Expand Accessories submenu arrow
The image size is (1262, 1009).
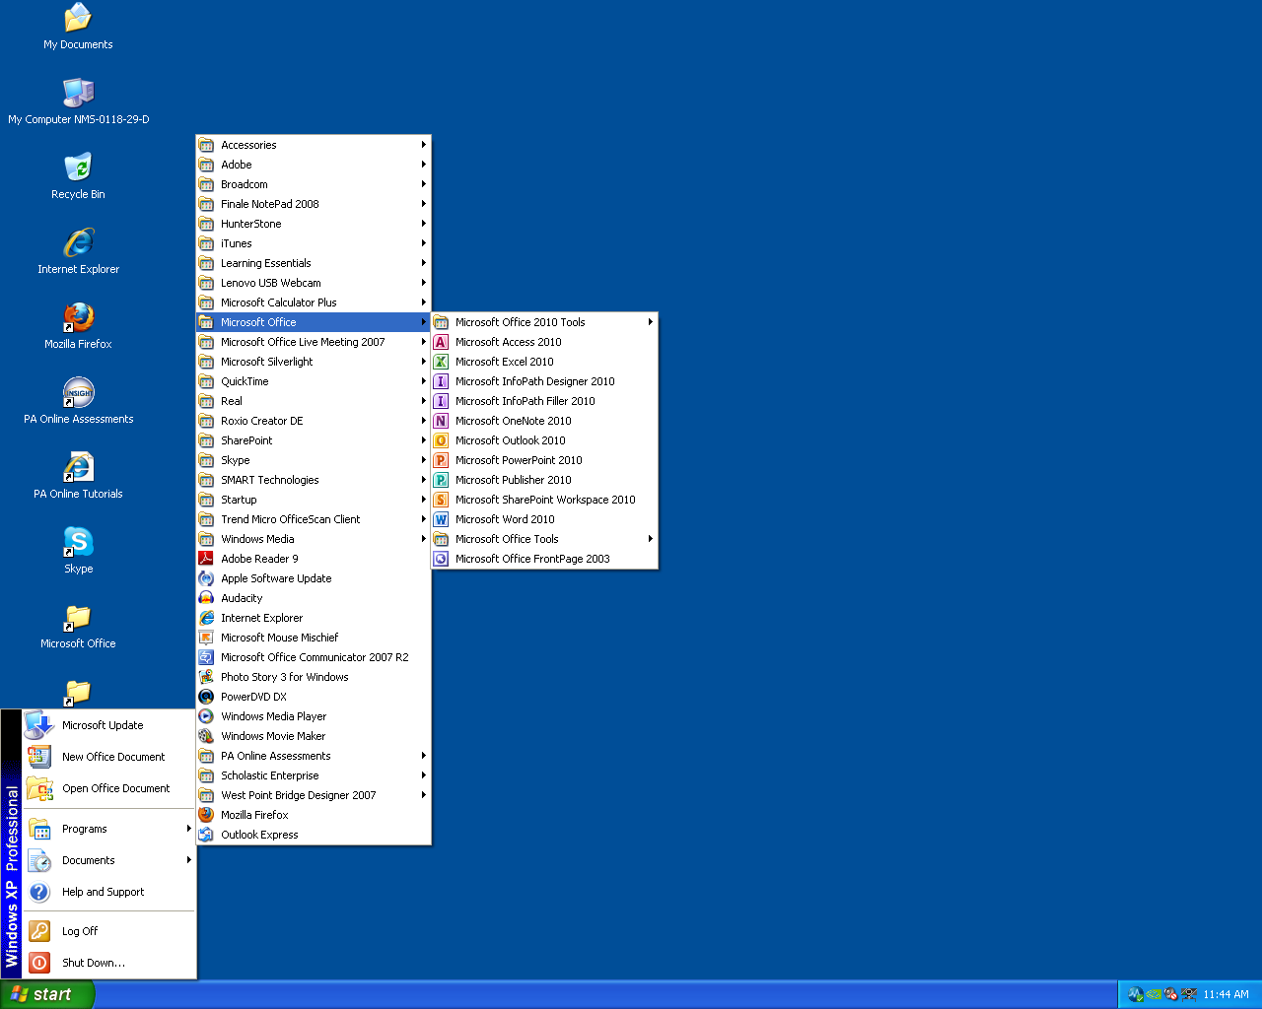(424, 145)
